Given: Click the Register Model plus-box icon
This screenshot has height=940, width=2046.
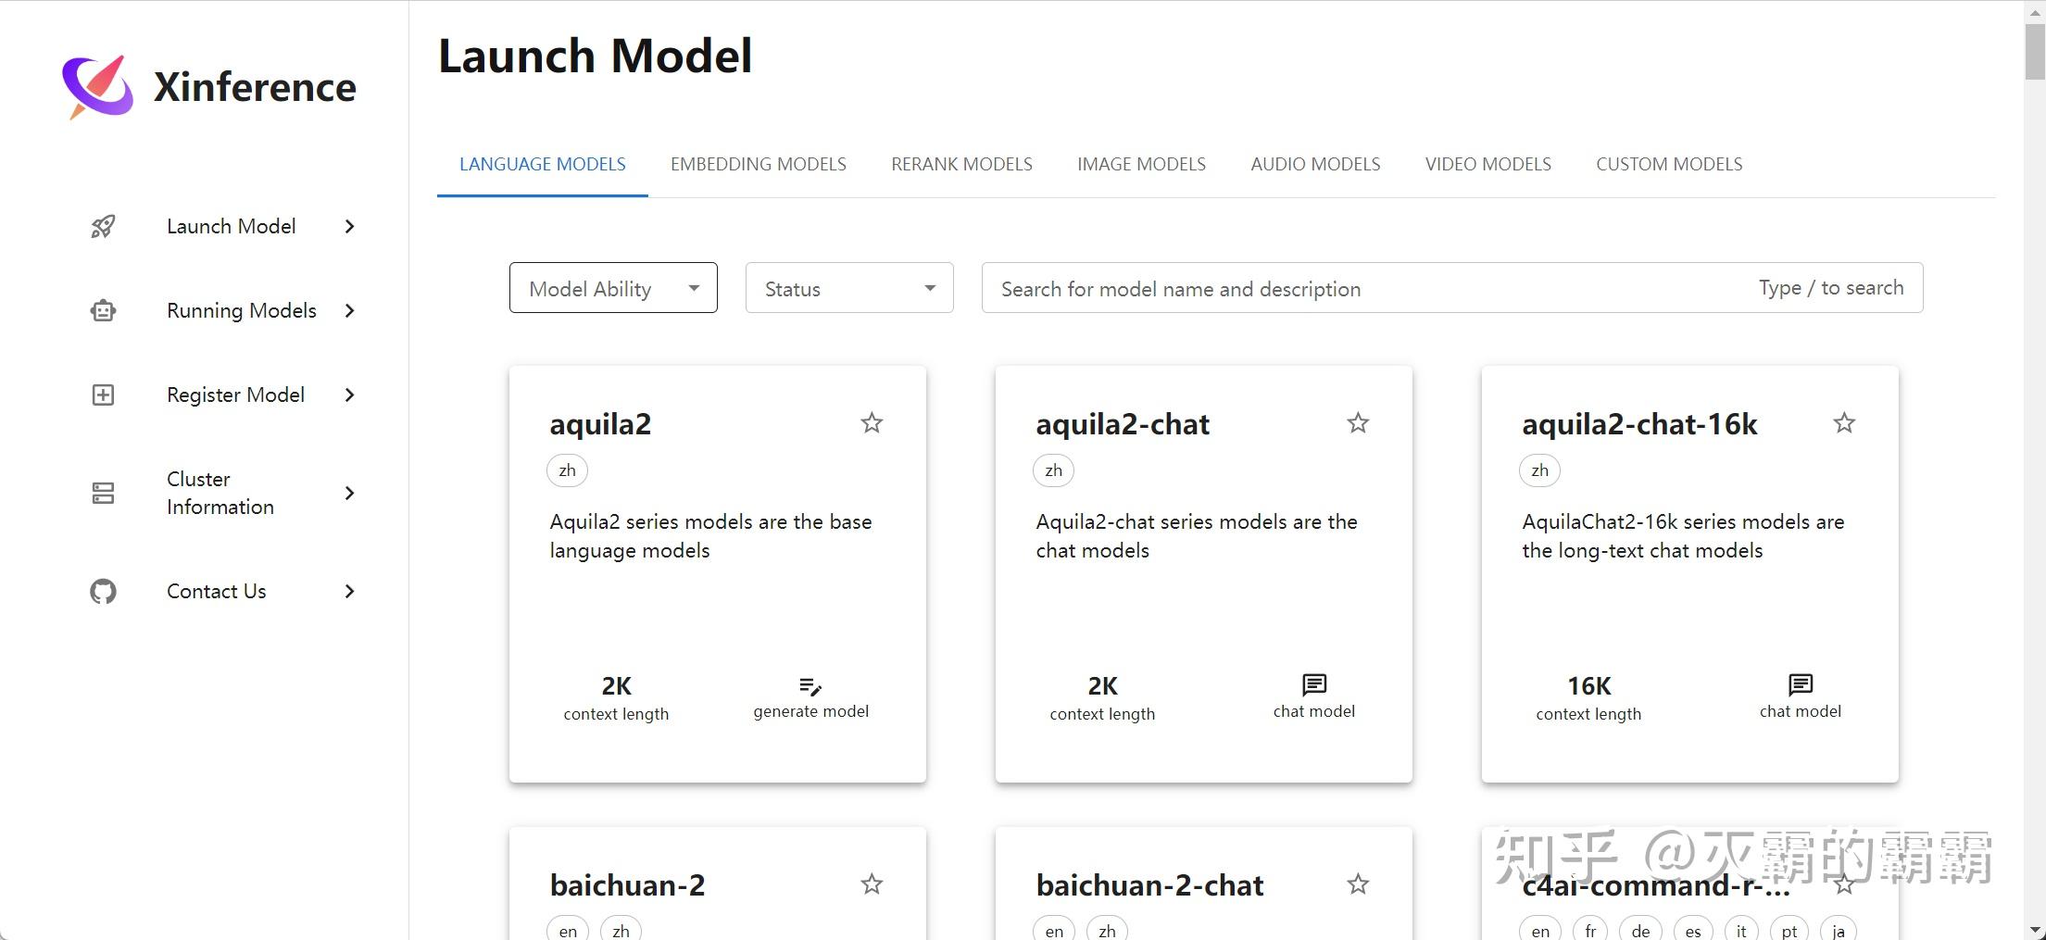Looking at the screenshot, I should 103,395.
